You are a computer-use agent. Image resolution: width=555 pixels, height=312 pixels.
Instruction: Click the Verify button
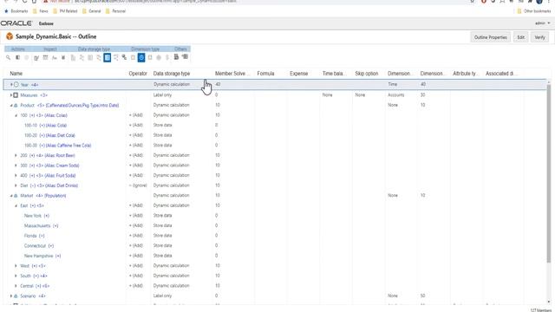(539, 37)
